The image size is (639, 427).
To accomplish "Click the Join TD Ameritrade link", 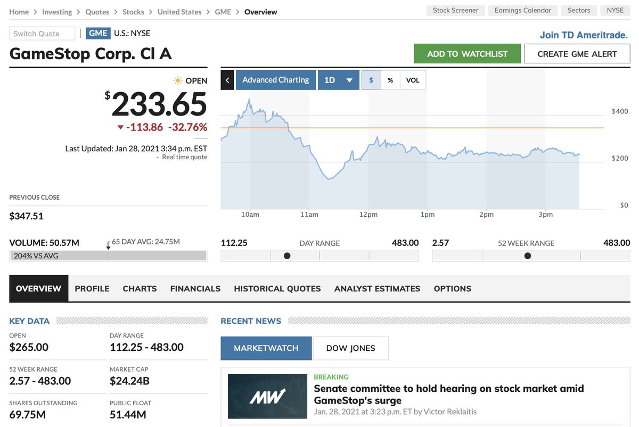I will coord(584,35).
